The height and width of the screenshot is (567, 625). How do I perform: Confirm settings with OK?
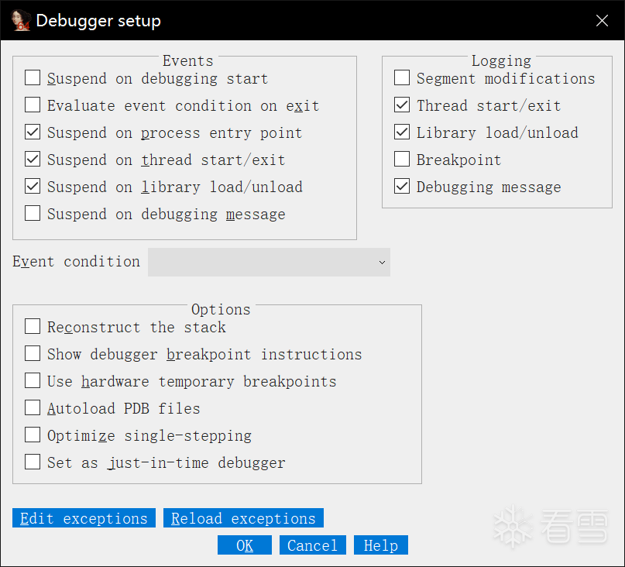click(x=244, y=545)
